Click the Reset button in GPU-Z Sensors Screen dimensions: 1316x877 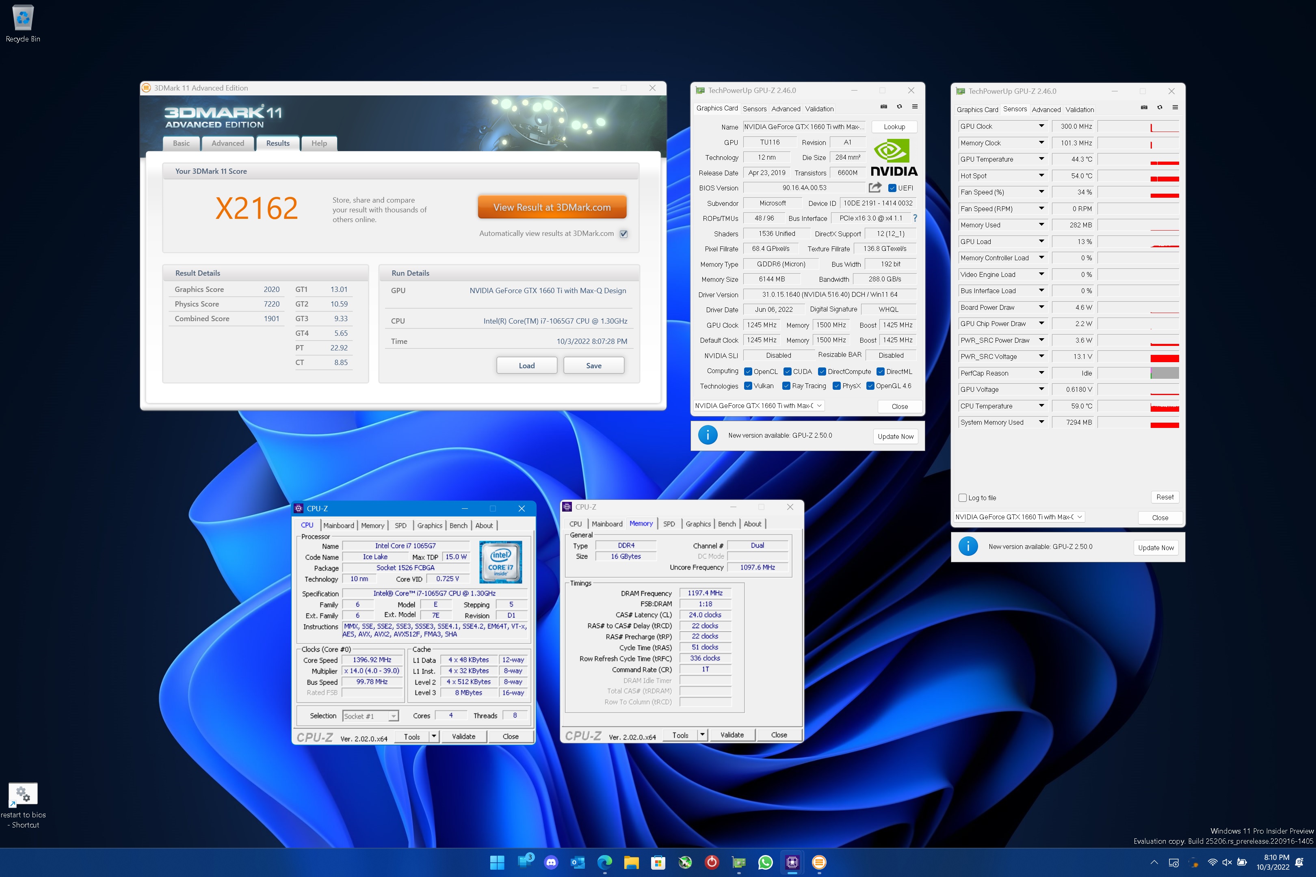point(1165,497)
